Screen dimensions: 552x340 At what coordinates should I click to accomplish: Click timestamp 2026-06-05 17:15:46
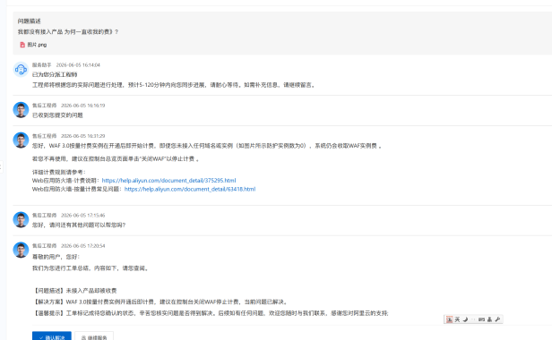83,215
